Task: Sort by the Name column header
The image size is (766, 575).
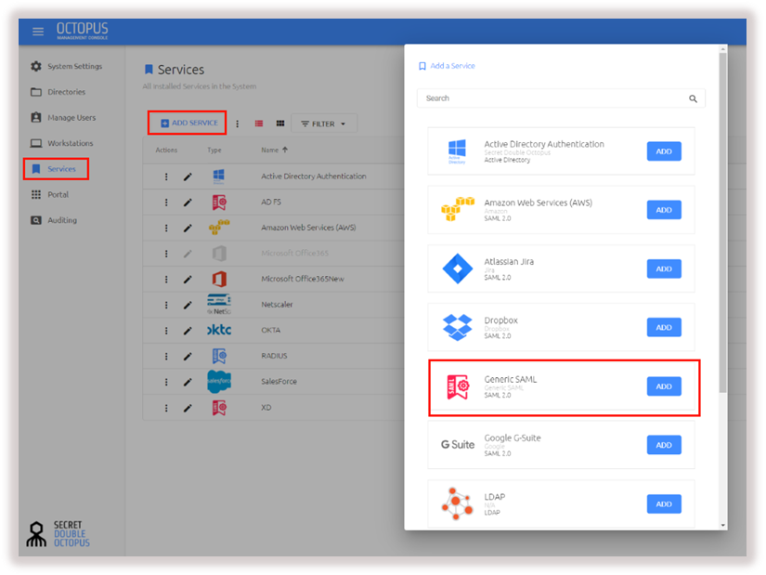Action: pyautogui.click(x=274, y=150)
